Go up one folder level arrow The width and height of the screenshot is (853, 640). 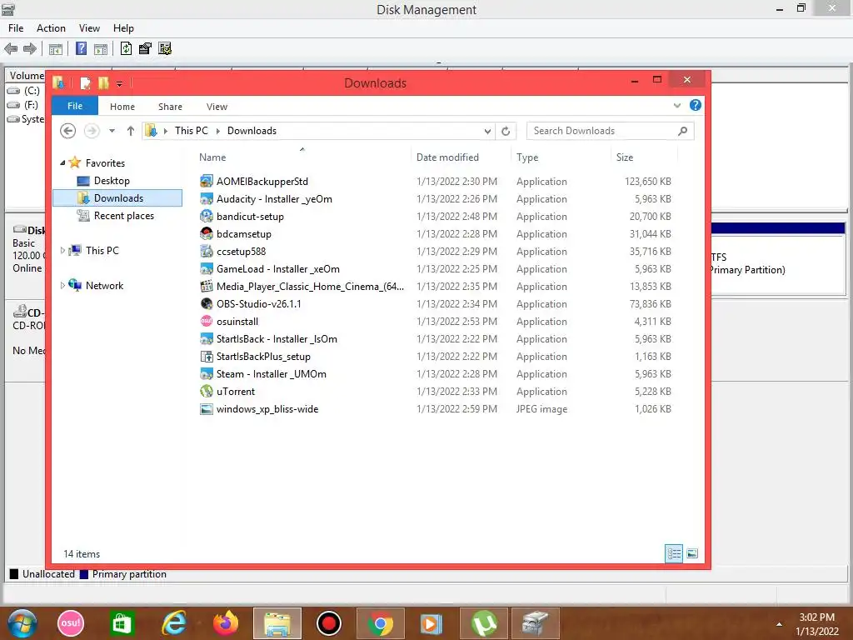pyautogui.click(x=131, y=131)
